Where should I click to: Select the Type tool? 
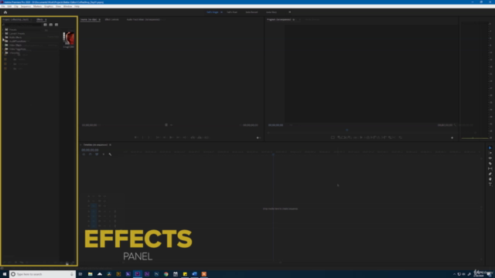click(490, 184)
